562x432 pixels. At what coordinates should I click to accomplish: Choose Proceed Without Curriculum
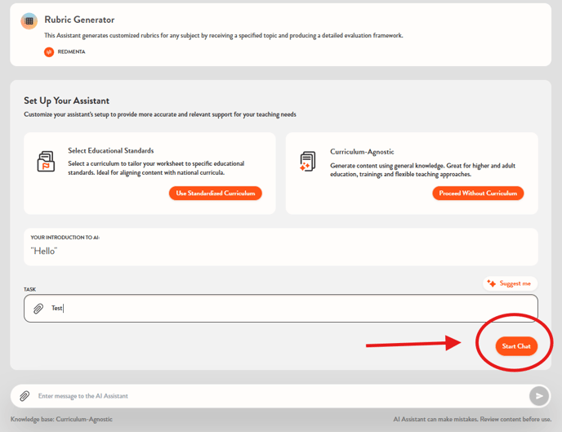coord(478,194)
